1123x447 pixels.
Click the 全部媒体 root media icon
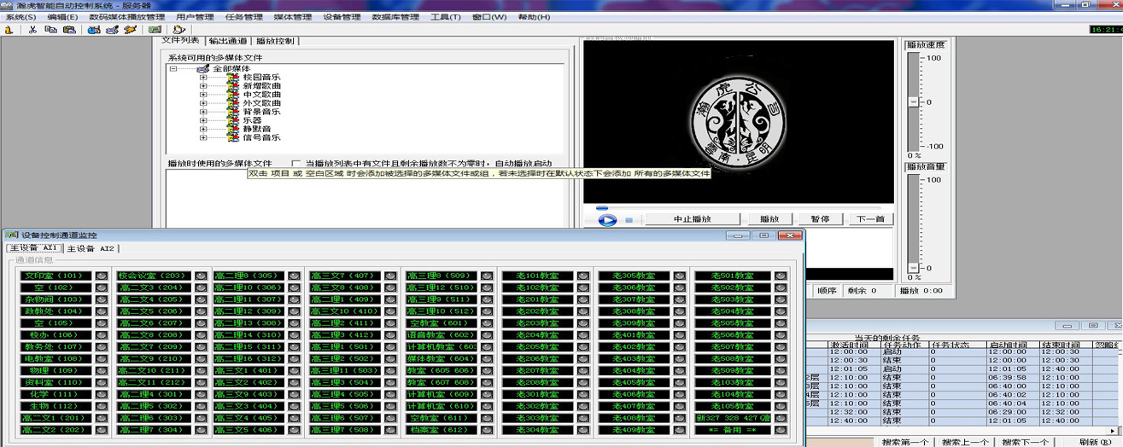point(202,68)
